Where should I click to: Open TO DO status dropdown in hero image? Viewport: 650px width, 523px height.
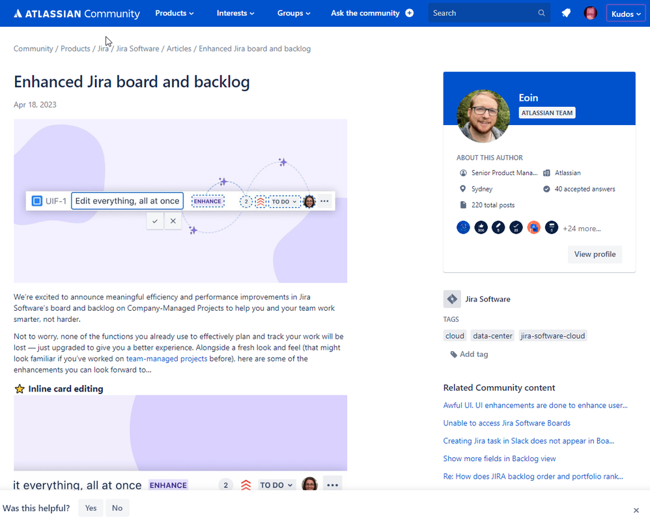click(x=284, y=201)
